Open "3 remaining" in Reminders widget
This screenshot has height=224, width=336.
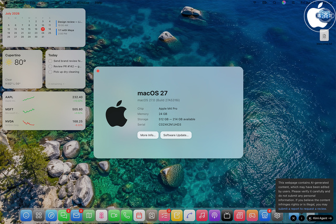(56, 84)
